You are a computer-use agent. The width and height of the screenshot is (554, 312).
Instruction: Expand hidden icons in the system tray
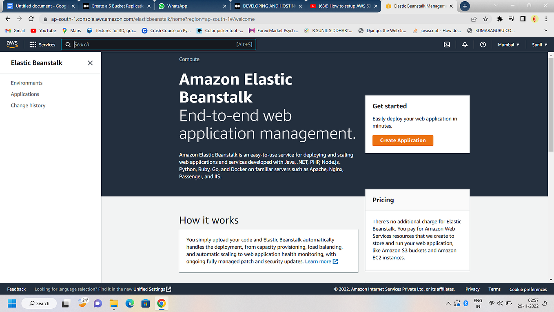click(448, 303)
